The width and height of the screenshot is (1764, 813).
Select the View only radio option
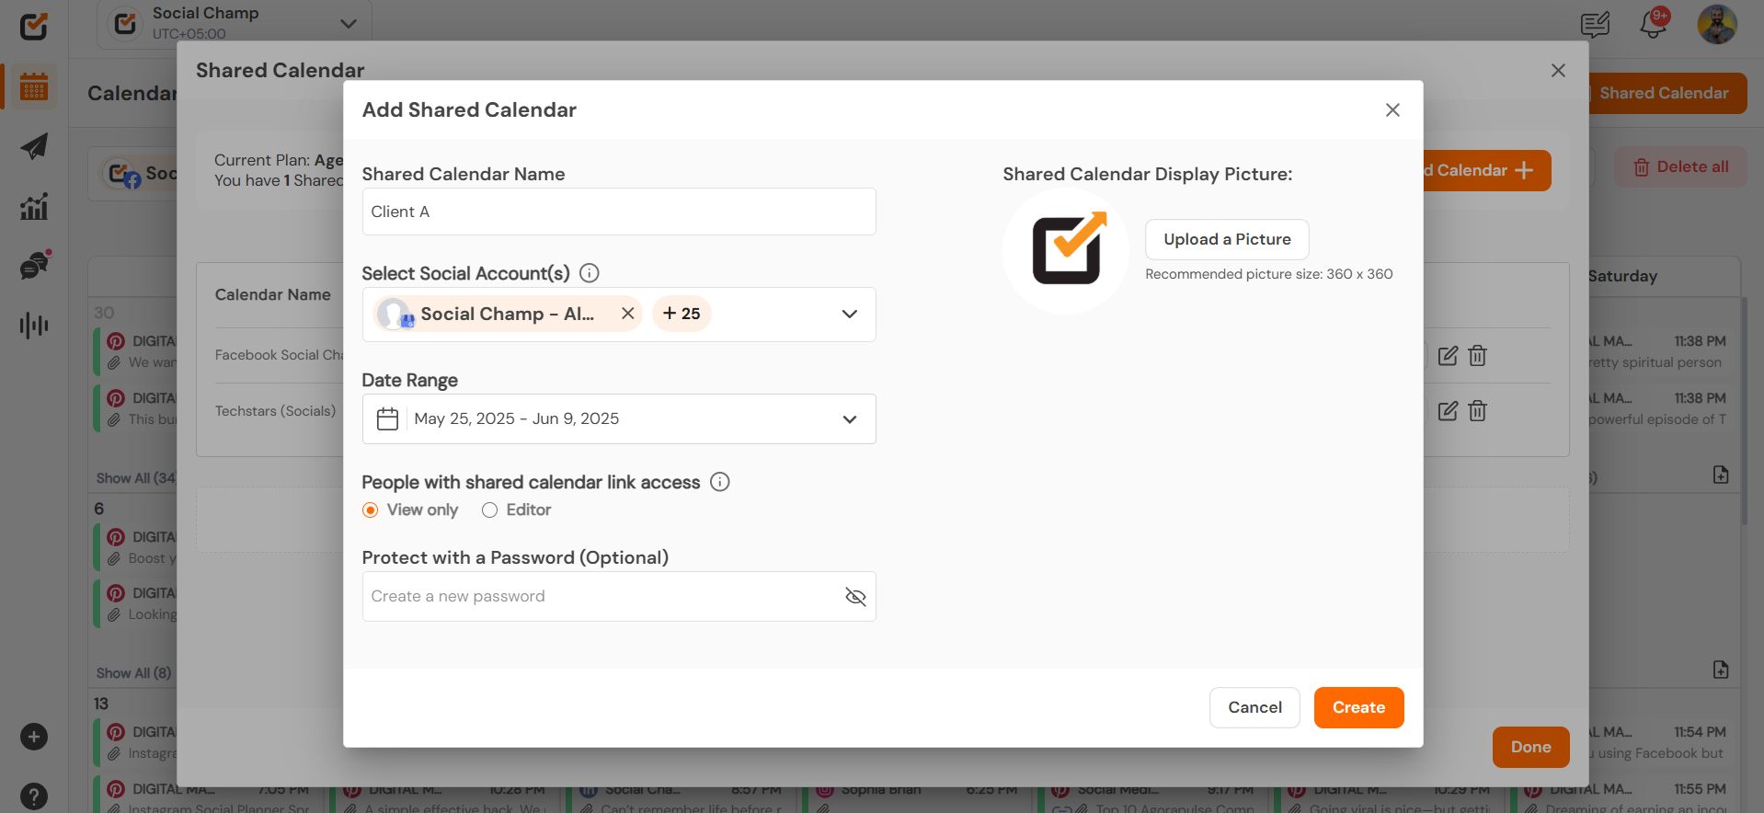point(370,510)
